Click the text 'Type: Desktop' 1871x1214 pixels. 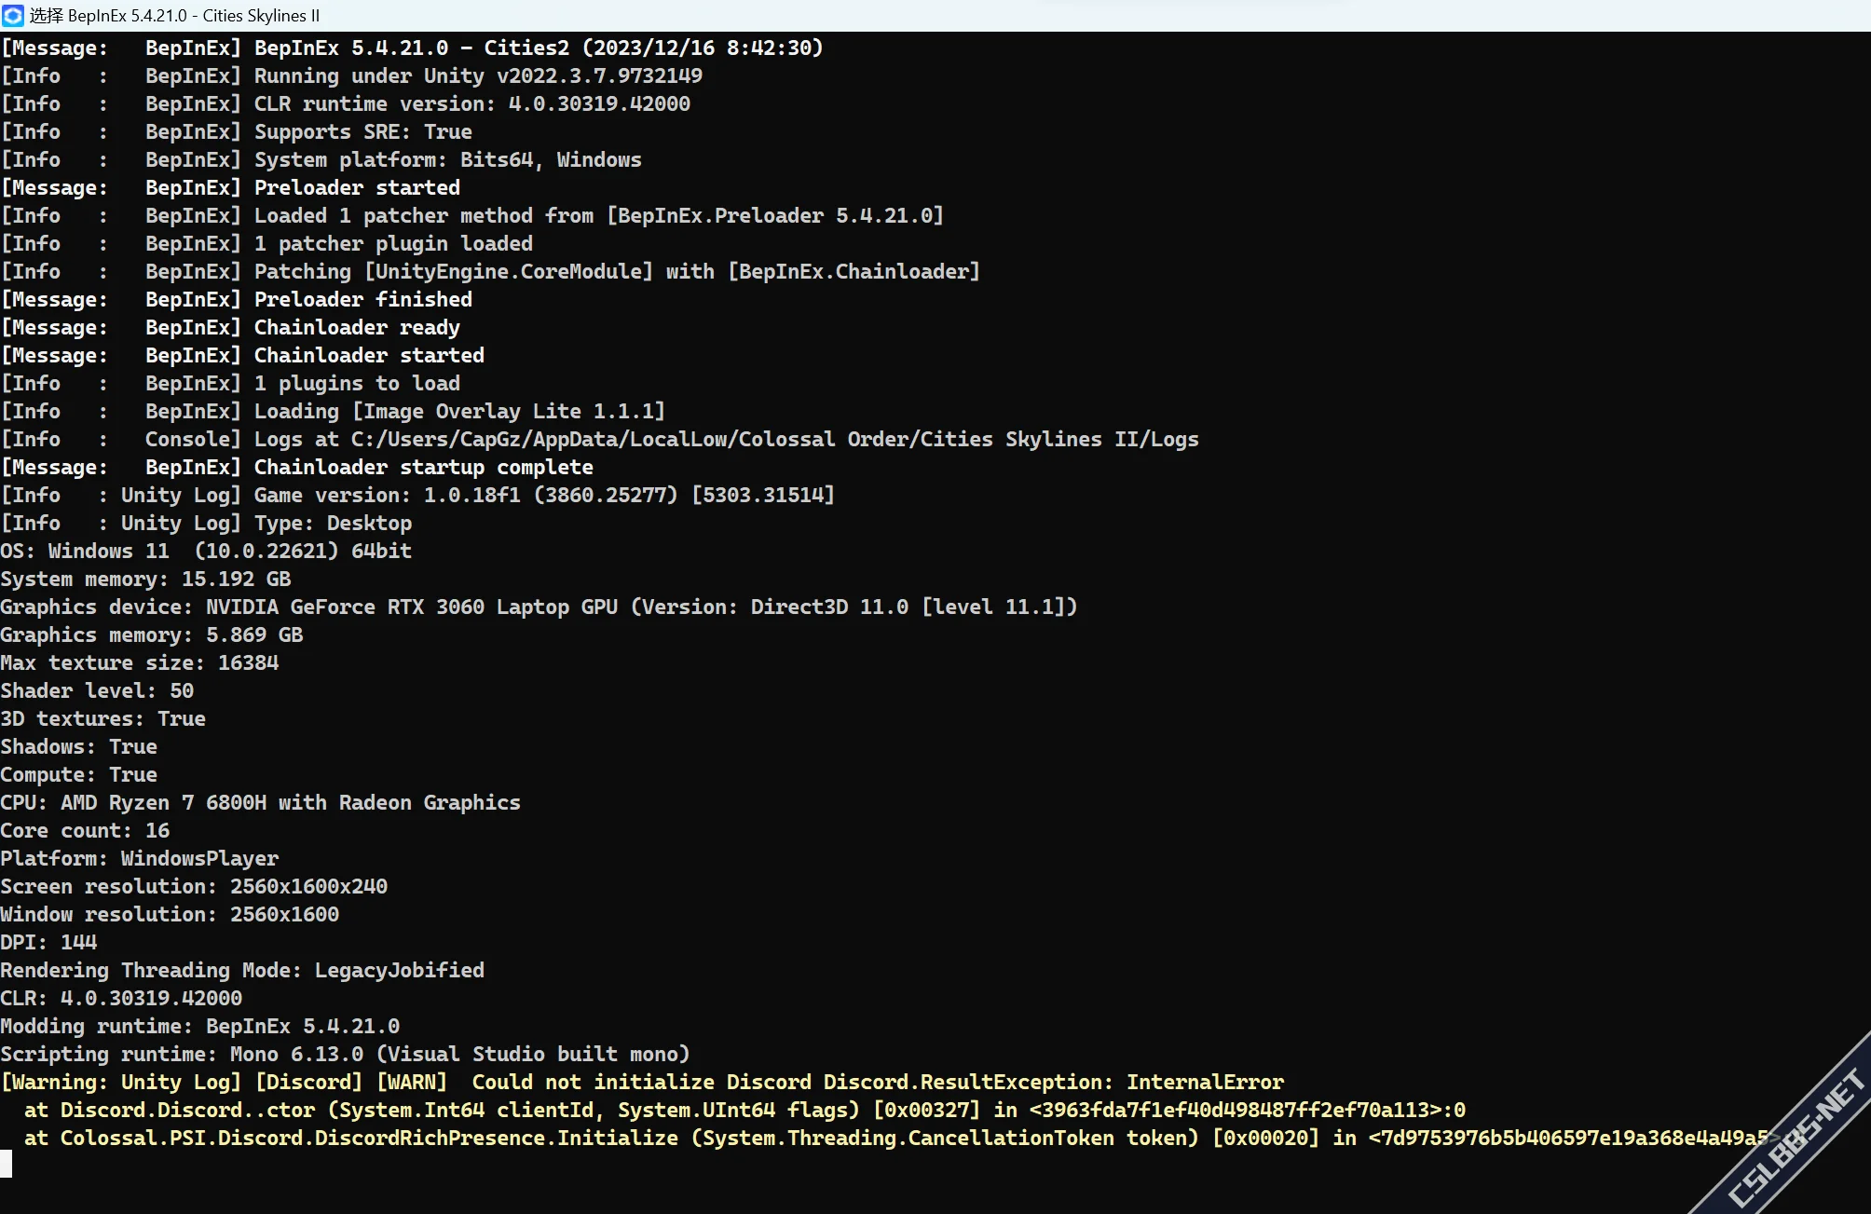tap(333, 524)
